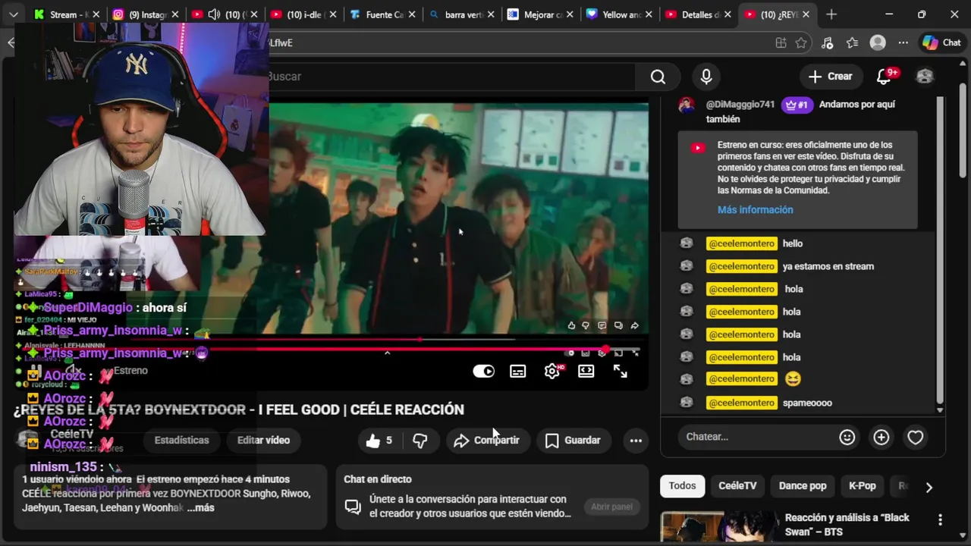Dislike the video with thumbs down
Image resolution: width=971 pixels, height=546 pixels.
tap(420, 440)
